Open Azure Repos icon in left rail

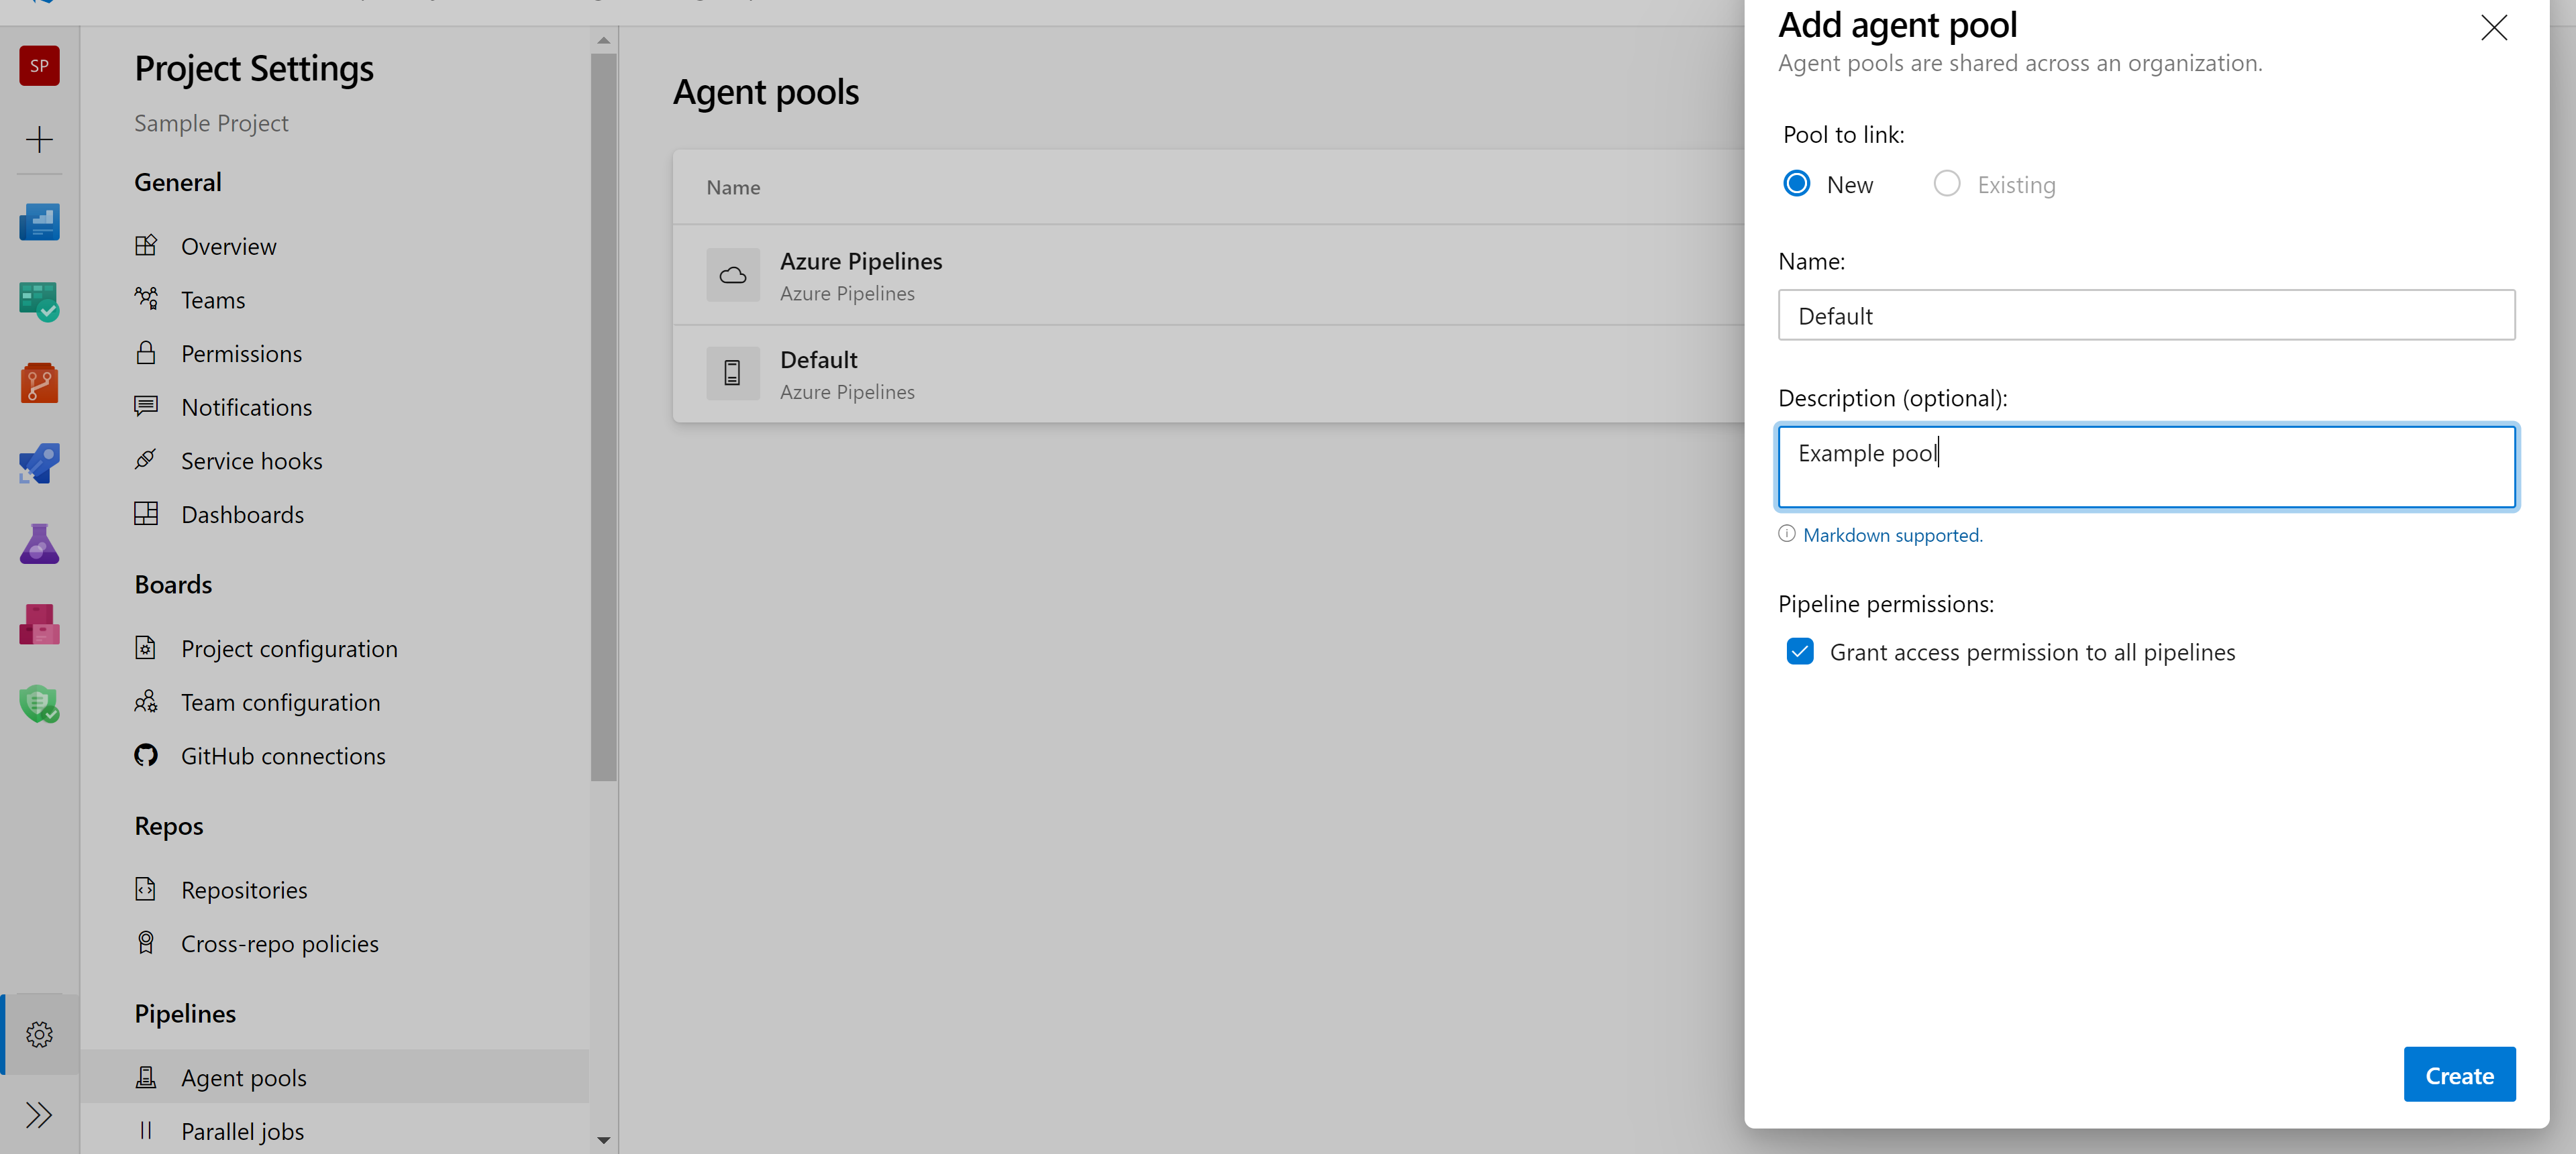[39, 383]
